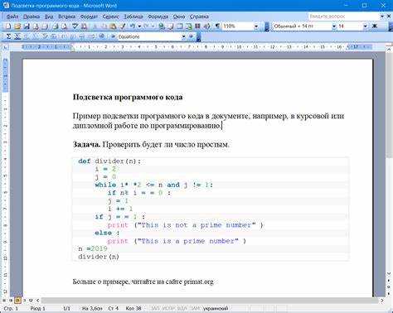
Task: Click the bold word 'Задача.'
Action: [x=86, y=144]
